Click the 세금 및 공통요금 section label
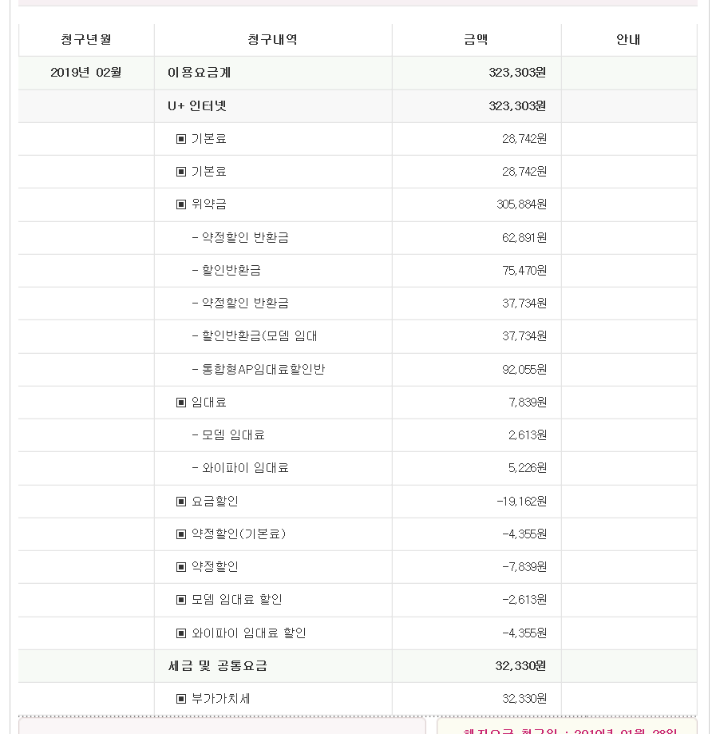716x734 pixels. 218,666
